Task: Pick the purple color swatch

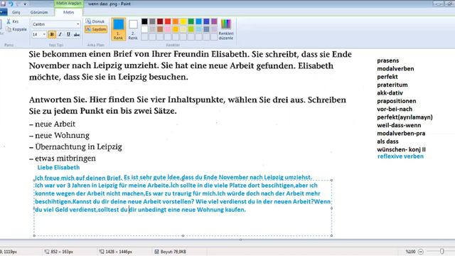Action: pyautogui.click(x=214, y=21)
